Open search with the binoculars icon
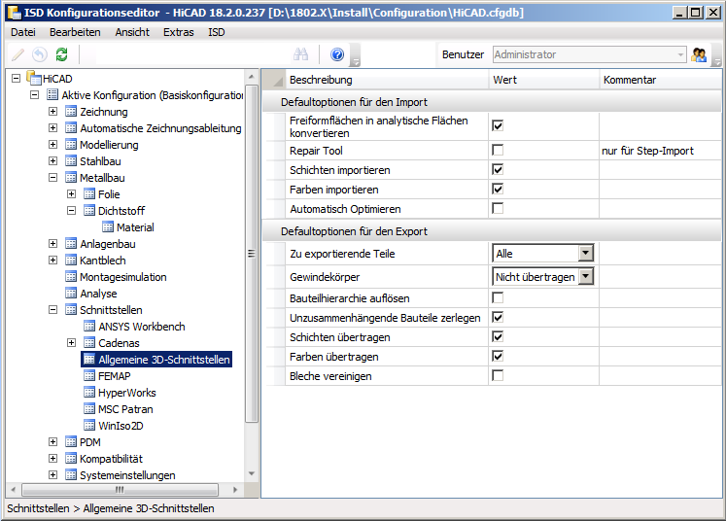Viewport: 726px width, 521px height. click(x=301, y=55)
